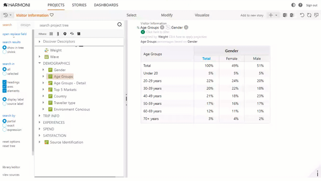Click the help question mark icon
Image resolution: width=321 pixels, height=181 pixels.
pyautogui.click(x=300, y=5)
